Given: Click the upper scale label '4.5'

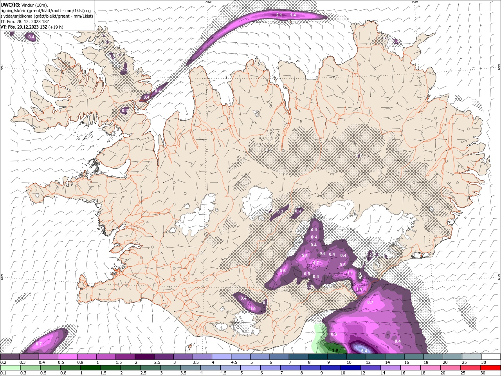Looking at the screenshot, I should [234, 362].
